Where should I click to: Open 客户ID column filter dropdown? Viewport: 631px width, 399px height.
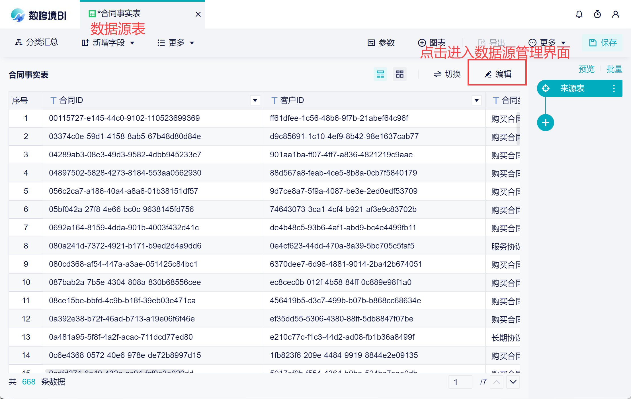(476, 100)
